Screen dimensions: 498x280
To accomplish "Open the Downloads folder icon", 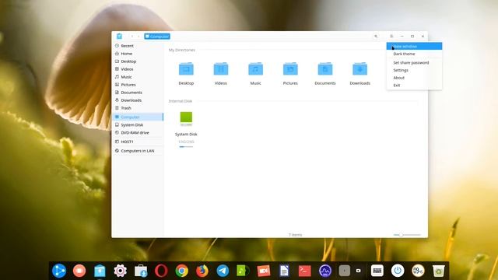I will tap(359, 69).
